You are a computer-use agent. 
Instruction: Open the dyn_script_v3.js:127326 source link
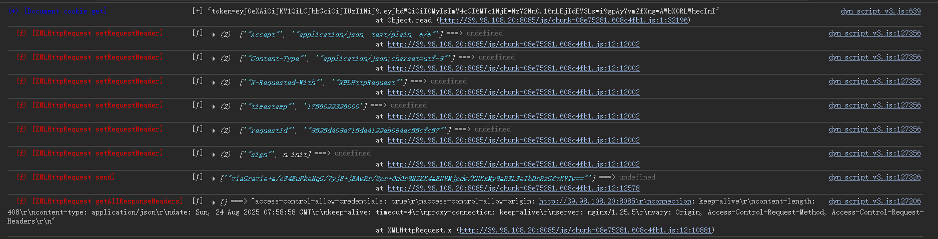point(874,177)
